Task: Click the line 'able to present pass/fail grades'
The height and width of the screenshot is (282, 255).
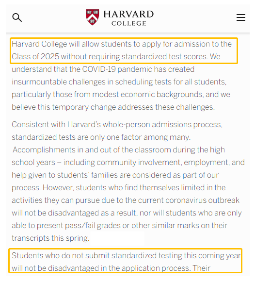Action: point(119,226)
